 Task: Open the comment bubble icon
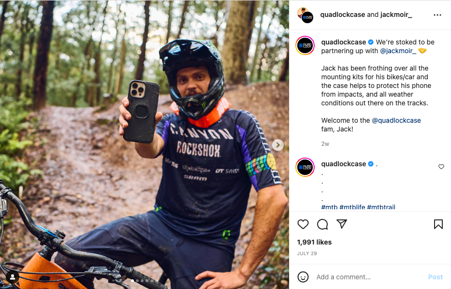(x=322, y=224)
